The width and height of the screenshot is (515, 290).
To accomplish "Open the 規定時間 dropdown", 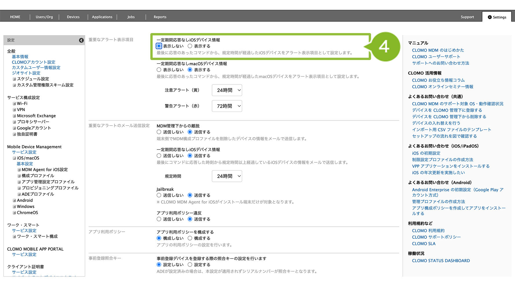I will [227, 176].
